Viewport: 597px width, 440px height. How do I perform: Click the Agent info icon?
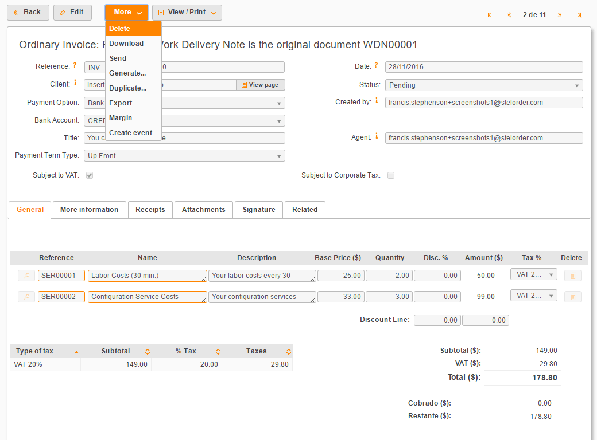point(377,136)
